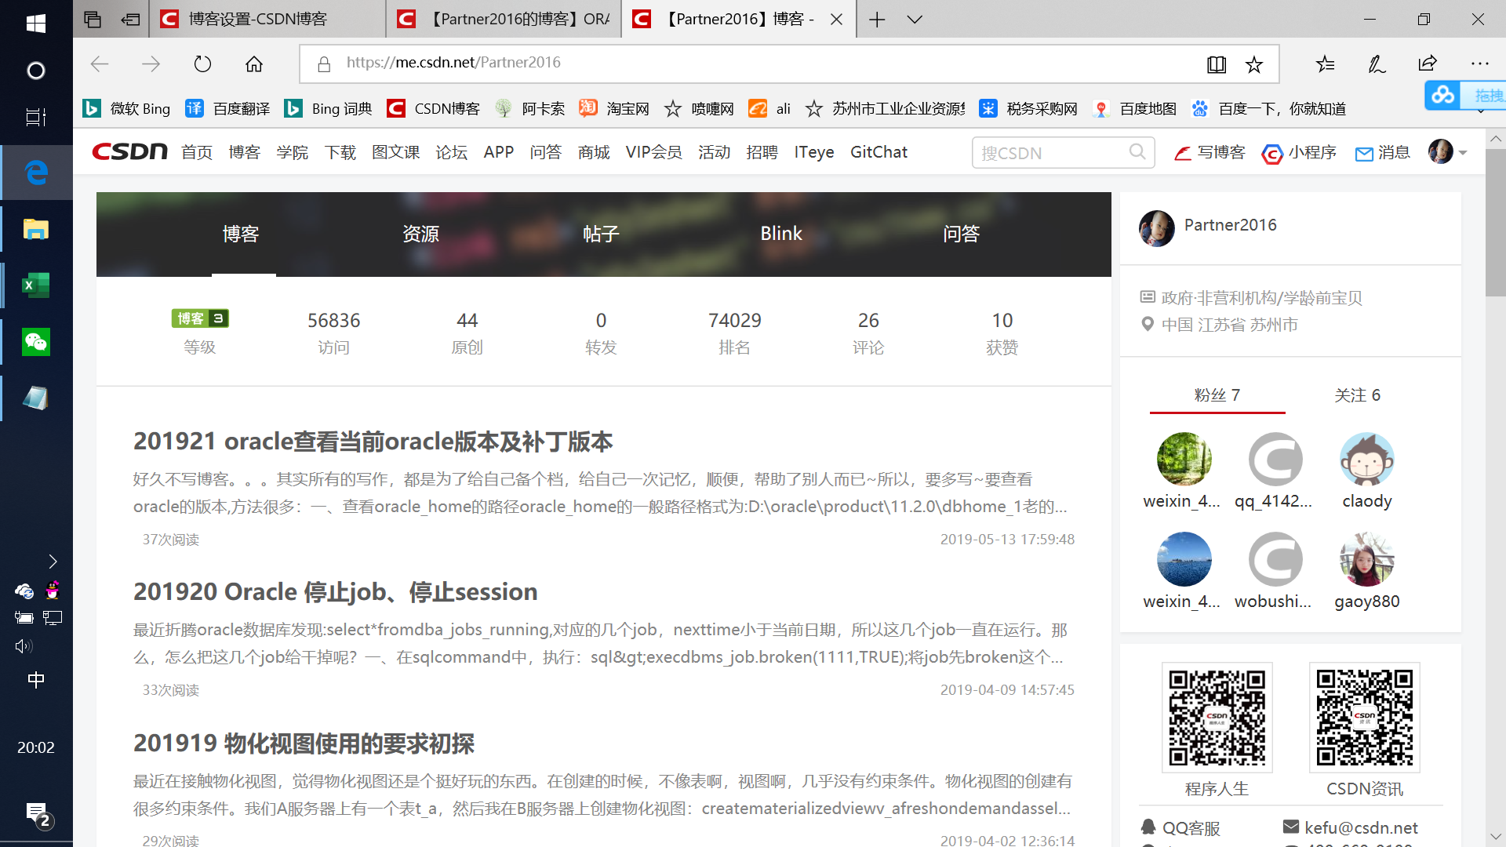Open the Edge settings menu with three dots
The width and height of the screenshot is (1506, 847).
[1480, 64]
